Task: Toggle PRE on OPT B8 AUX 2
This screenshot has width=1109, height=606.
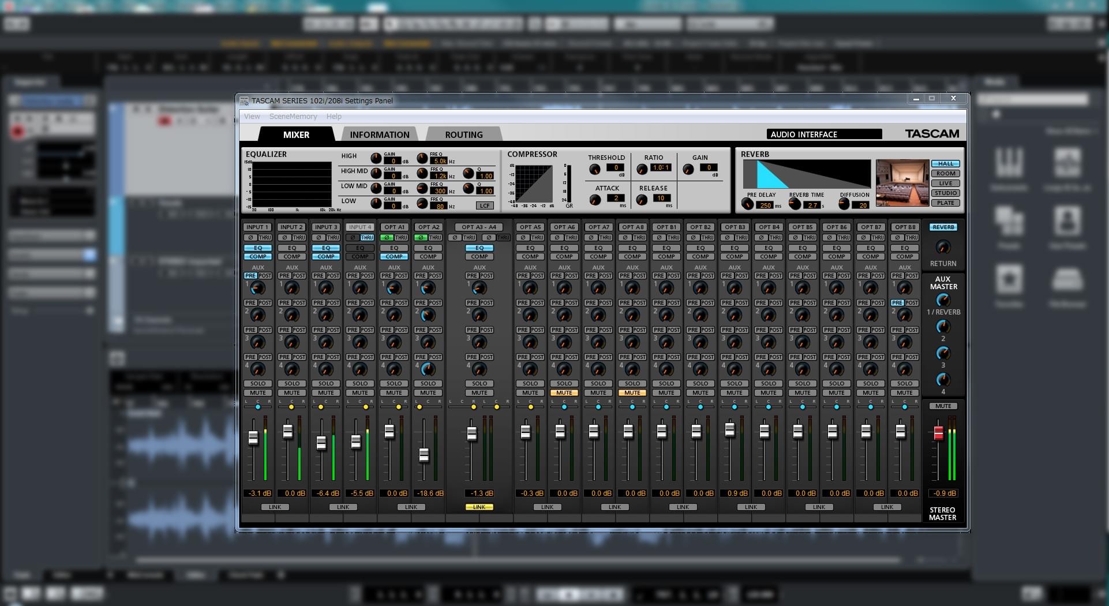Action: tap(897, 302)
